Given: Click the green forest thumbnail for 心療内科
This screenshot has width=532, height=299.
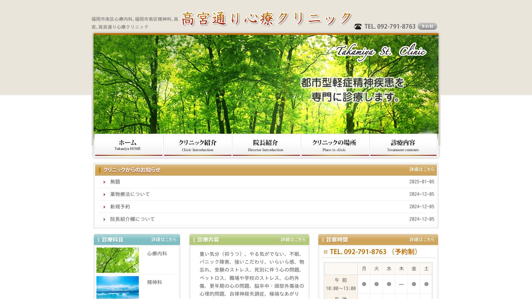Looking at the screenshot, I should pyautogui.click(x=118, y=260).
